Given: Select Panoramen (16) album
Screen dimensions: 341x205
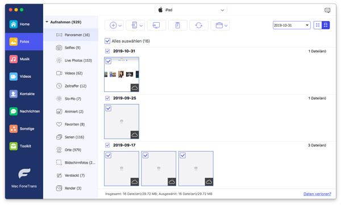Looking at the screenshot, I should 71,35.
